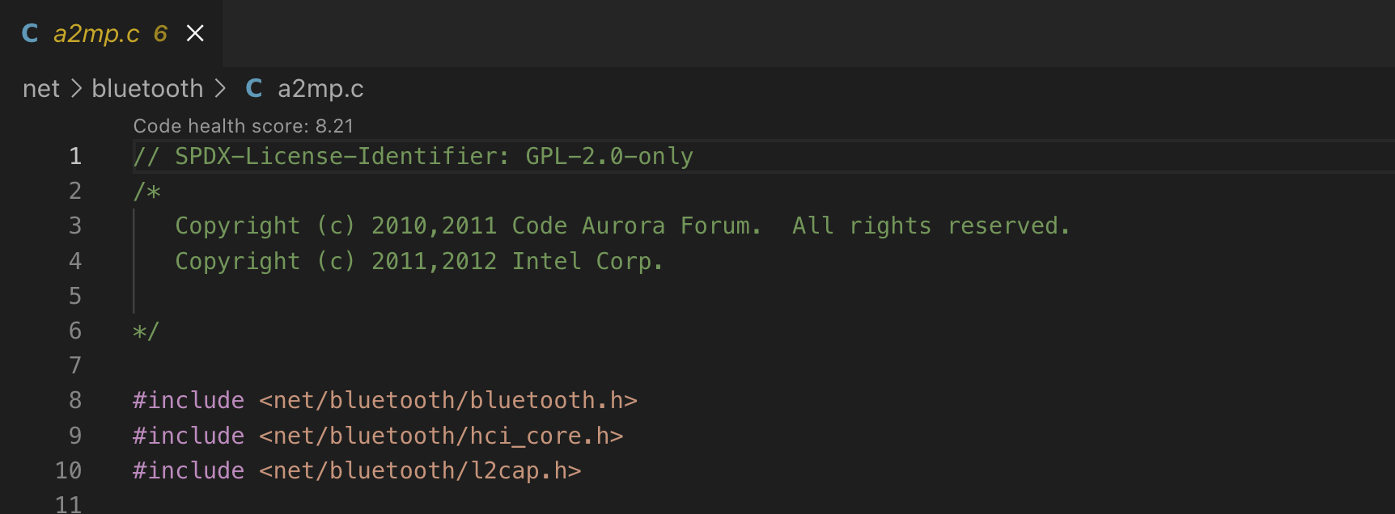
Task: Select line number 1 in the gutter
Action: [74, 156]
